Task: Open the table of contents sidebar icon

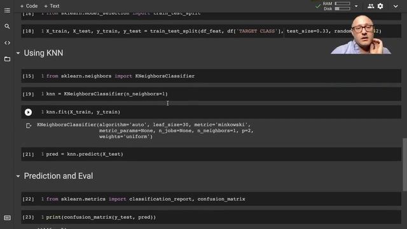Action: [7, 10]
